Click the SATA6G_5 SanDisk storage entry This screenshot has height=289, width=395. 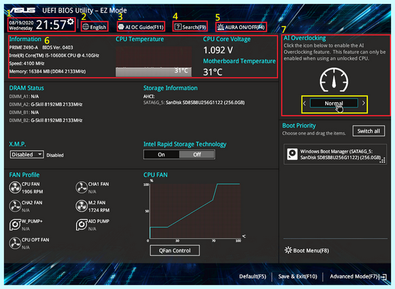click(x=194, y=102)
